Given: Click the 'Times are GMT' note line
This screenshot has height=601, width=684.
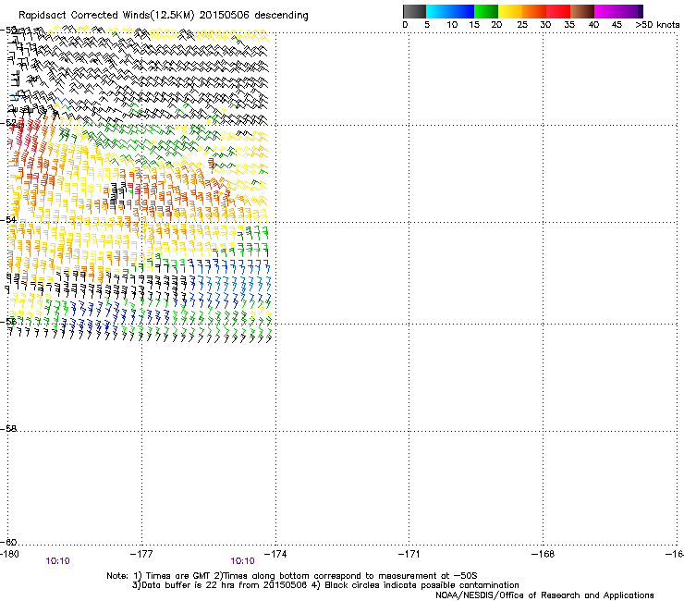Looking at the screenshot, I should (292, 576).
